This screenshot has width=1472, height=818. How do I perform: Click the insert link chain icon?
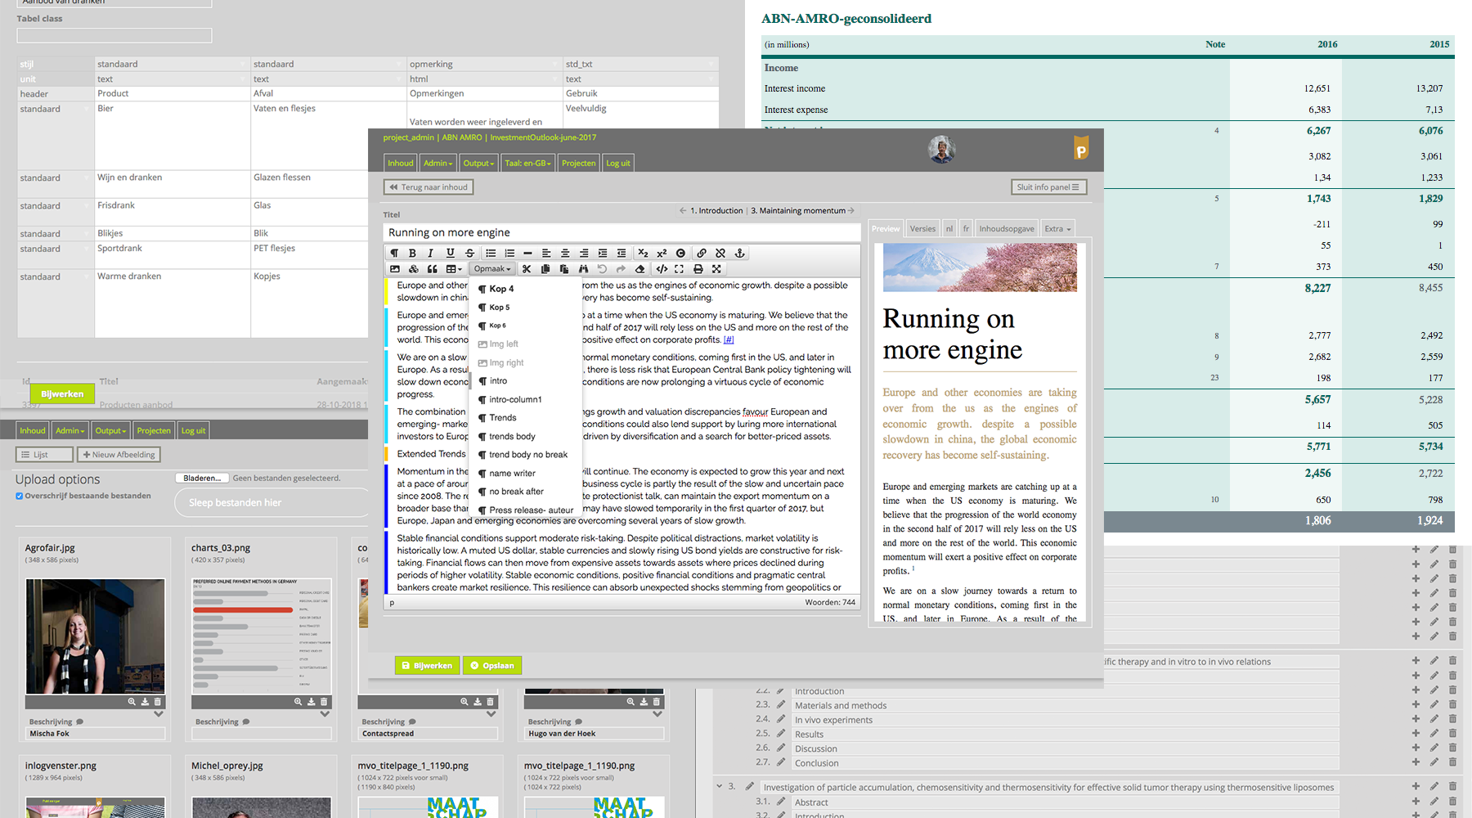tap(702, 254)
